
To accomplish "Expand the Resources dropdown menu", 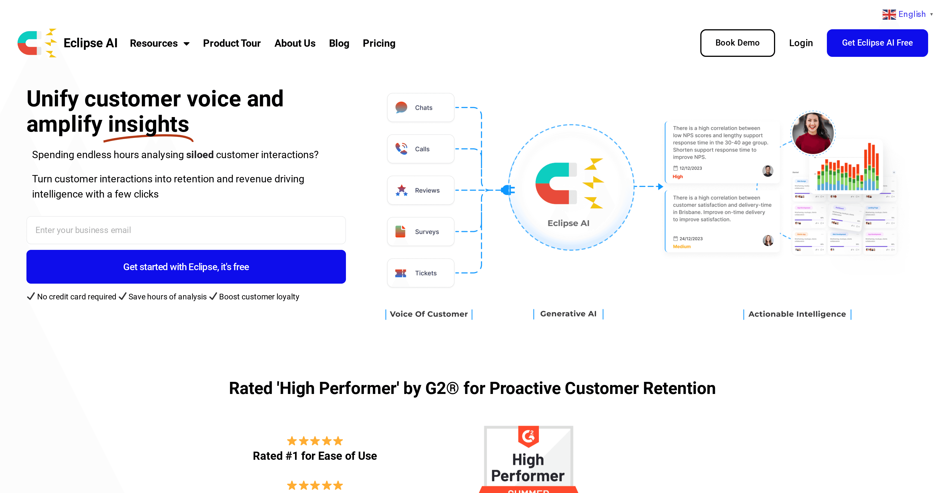I will [159, 43].
